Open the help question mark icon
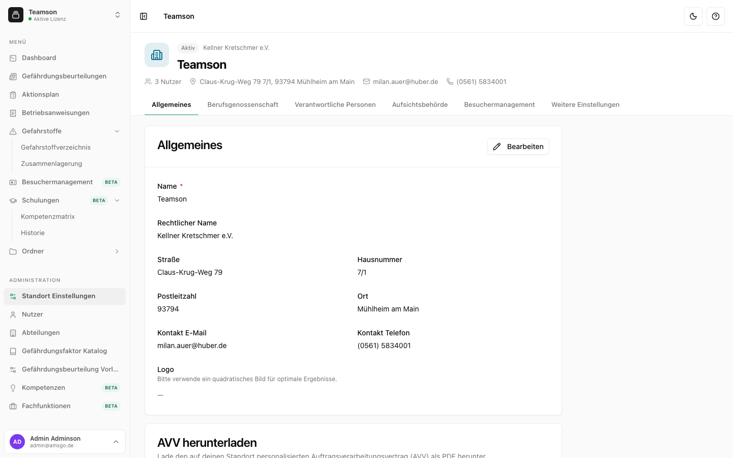 716,16
